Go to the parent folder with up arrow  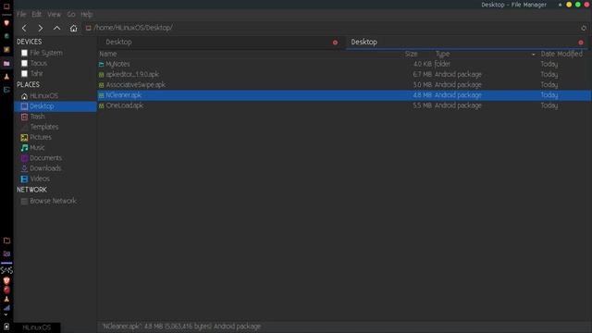click(x=56, y=28)
